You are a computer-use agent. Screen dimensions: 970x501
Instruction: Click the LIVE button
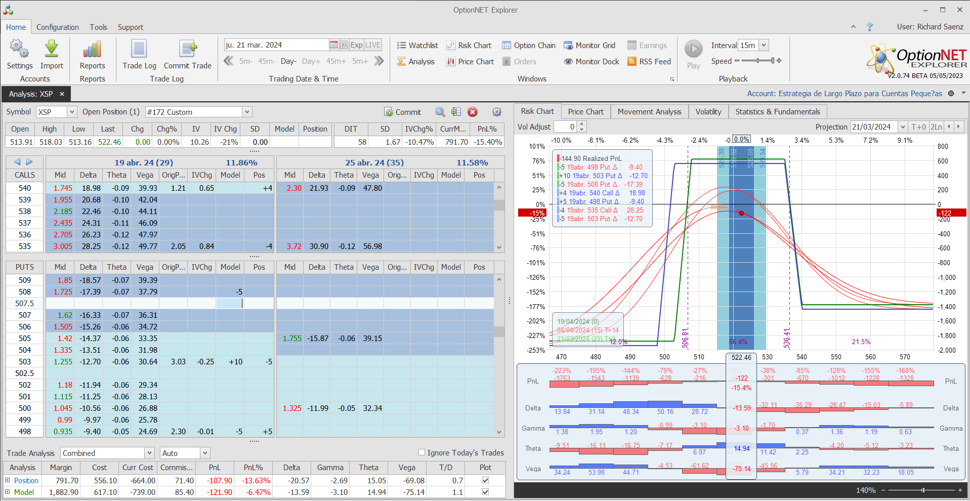click(373, 45)
